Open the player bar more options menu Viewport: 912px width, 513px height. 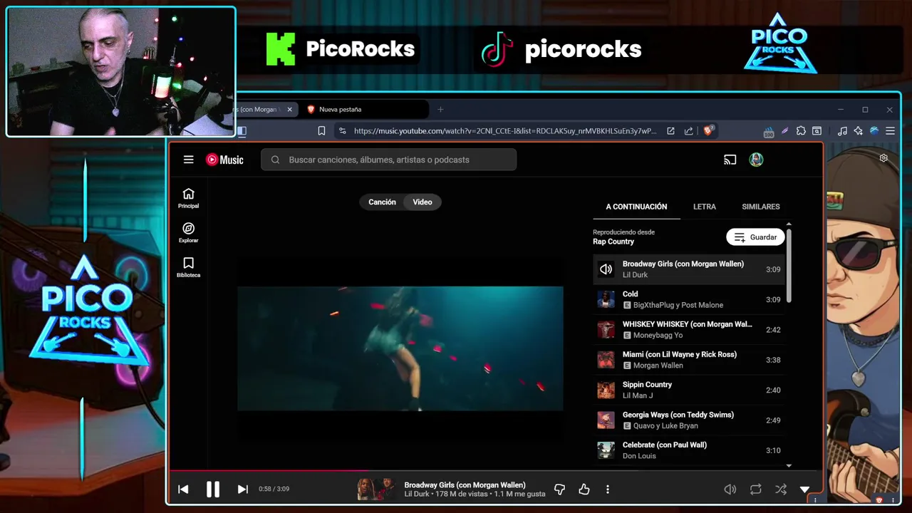608,489
